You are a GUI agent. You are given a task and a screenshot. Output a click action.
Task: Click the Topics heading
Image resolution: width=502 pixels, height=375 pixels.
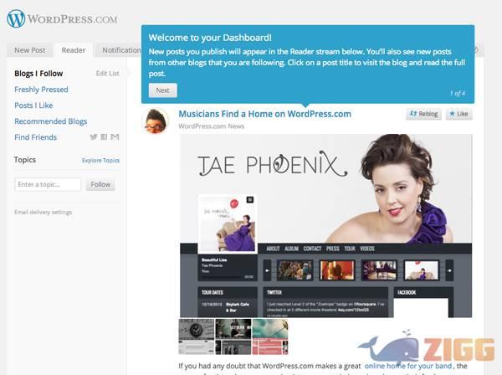tap(25, 160)
